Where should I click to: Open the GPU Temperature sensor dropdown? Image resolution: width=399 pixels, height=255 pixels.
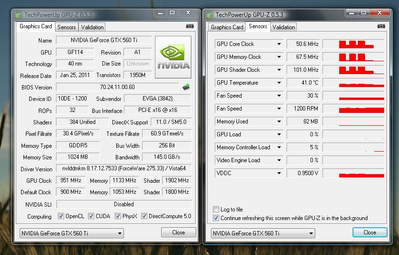(279, 83)
